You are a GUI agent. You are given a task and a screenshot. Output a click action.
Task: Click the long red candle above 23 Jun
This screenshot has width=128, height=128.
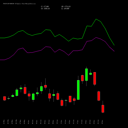pos(95,78)
